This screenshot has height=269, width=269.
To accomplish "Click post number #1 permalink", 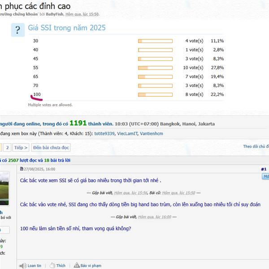I will pyautogui.click(x=264, y=169).
